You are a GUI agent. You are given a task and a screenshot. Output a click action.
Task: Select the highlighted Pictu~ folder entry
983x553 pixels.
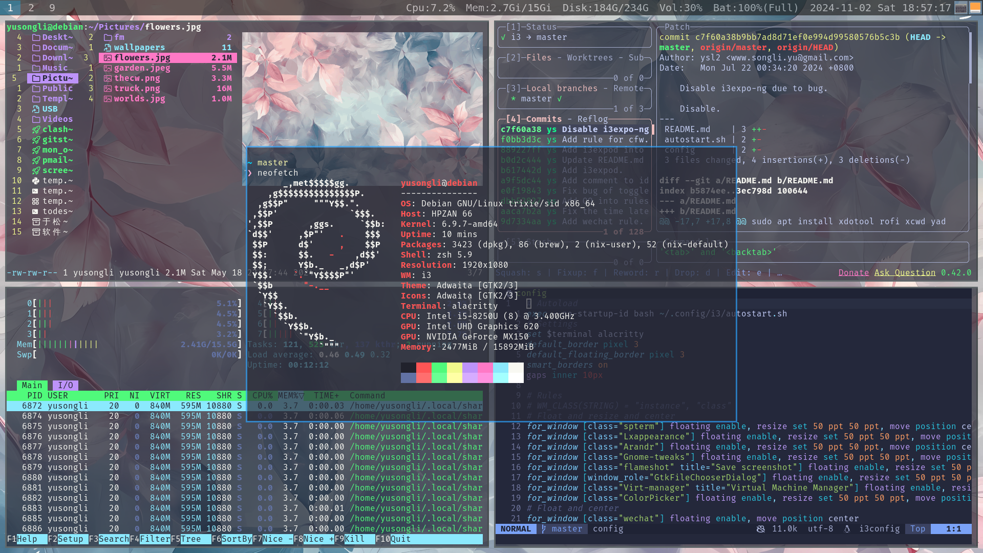[53, 78]
